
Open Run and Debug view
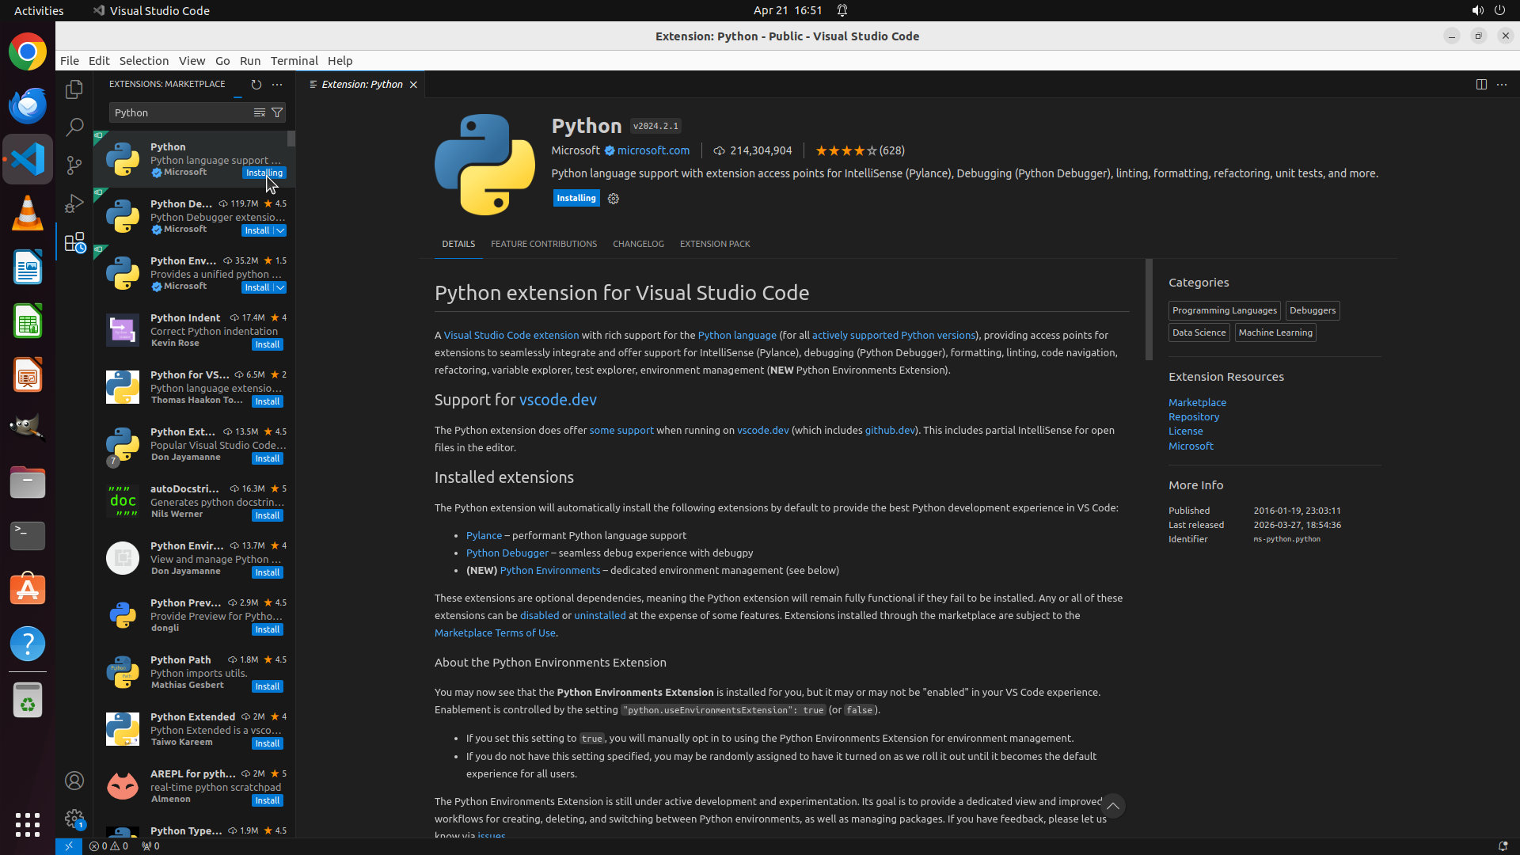point(74,203)
